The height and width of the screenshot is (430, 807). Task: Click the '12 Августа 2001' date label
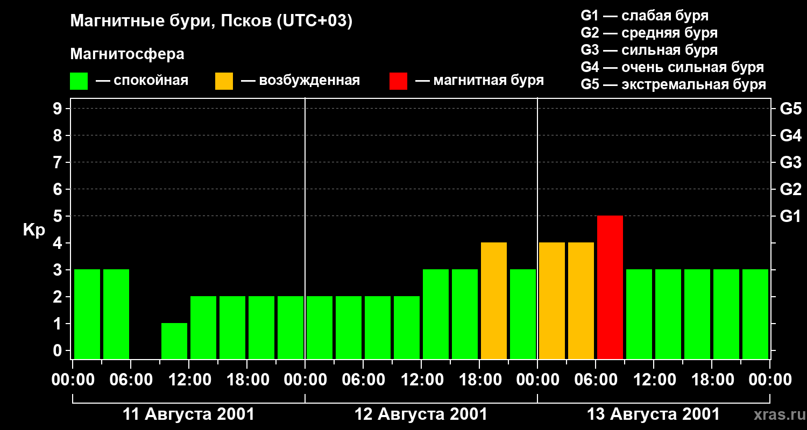pyautogui.click(x=421, y=414)
